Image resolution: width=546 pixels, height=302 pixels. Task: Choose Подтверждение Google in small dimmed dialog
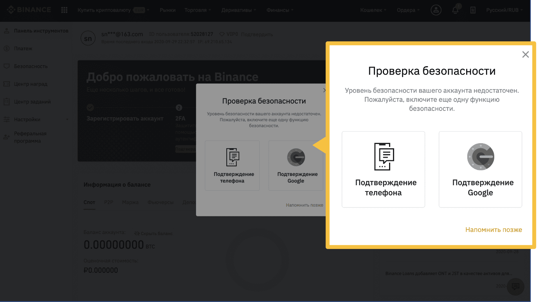click(296, 165)
